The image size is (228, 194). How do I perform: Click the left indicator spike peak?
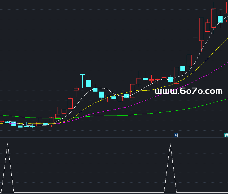tap(8, 144)
